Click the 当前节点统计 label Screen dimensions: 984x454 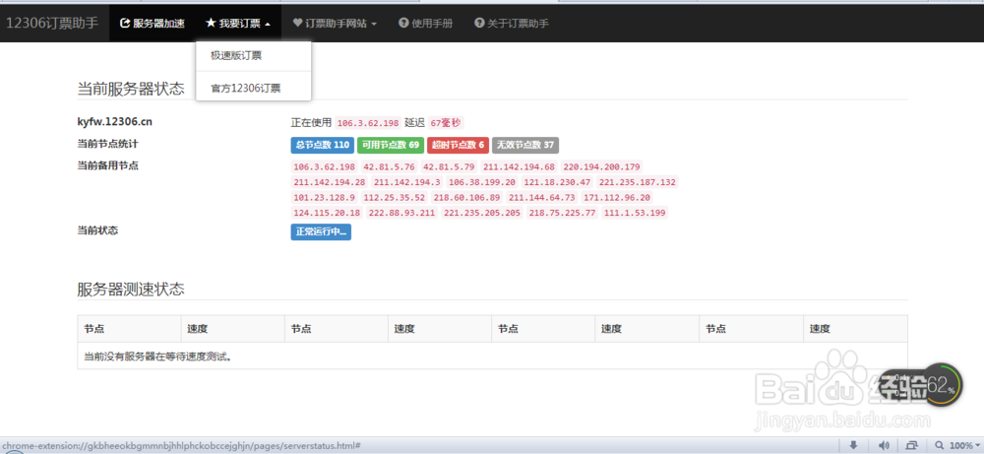(x=107, y=144)
